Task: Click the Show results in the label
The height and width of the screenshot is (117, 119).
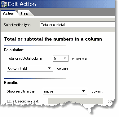Action: pyautogui.click(x=21, y=91)
